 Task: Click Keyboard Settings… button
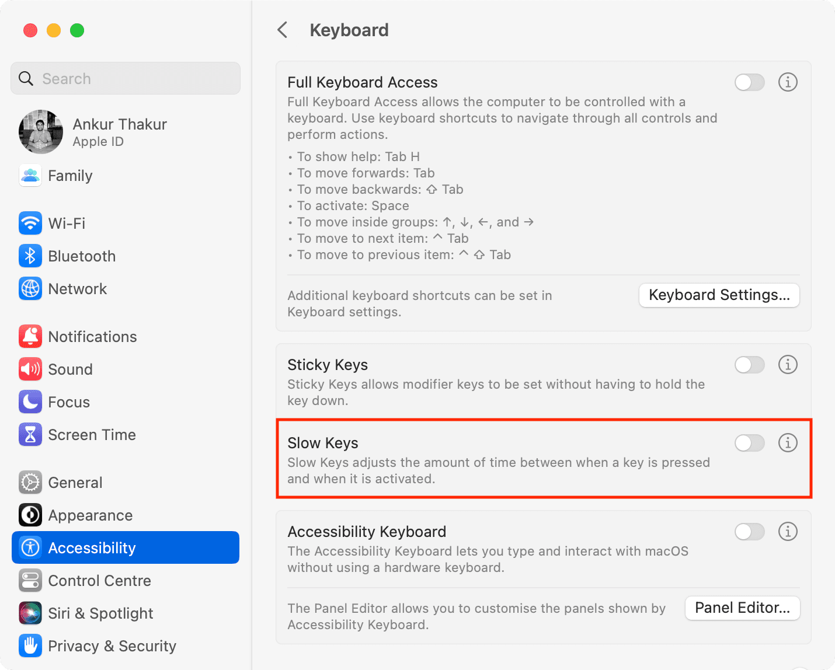[x=719, y=295]
